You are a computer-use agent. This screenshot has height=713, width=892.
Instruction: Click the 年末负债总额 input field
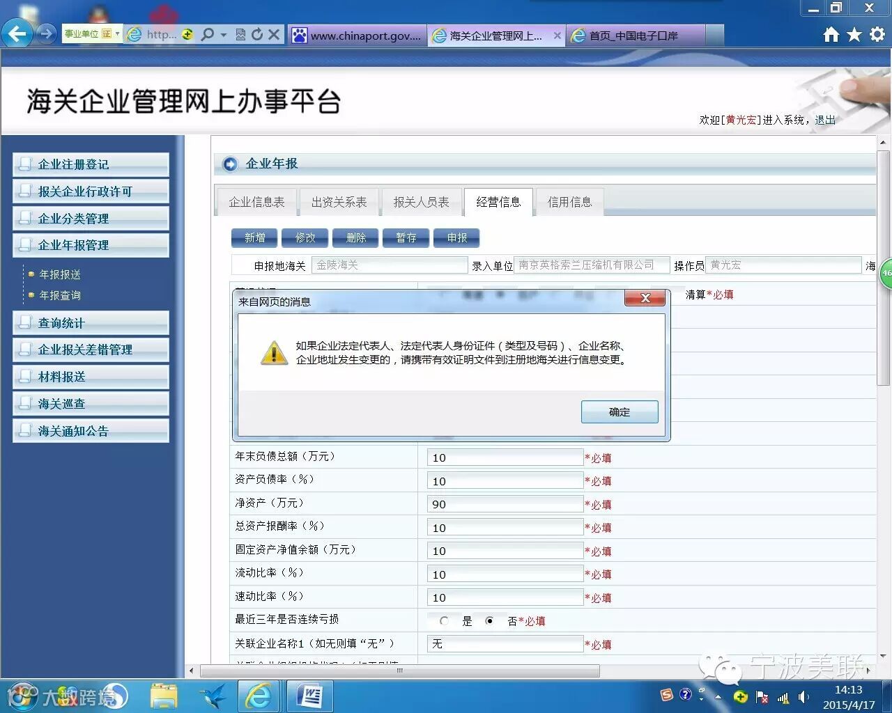click(505, 457)
